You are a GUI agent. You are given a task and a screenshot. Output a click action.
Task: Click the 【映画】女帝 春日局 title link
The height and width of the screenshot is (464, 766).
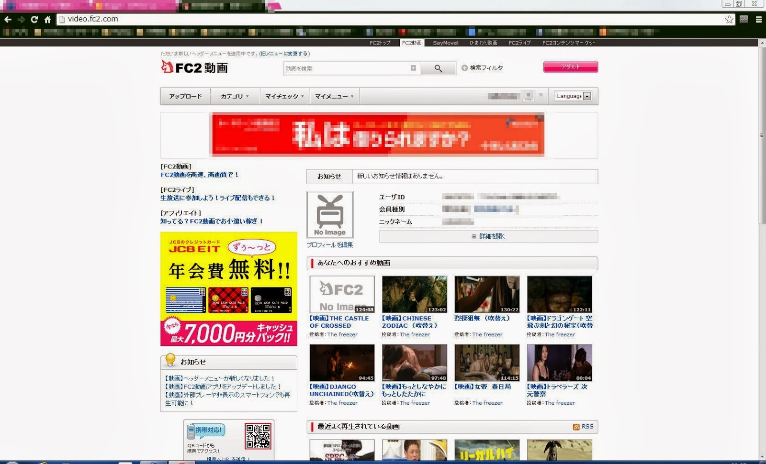(483, 387)
